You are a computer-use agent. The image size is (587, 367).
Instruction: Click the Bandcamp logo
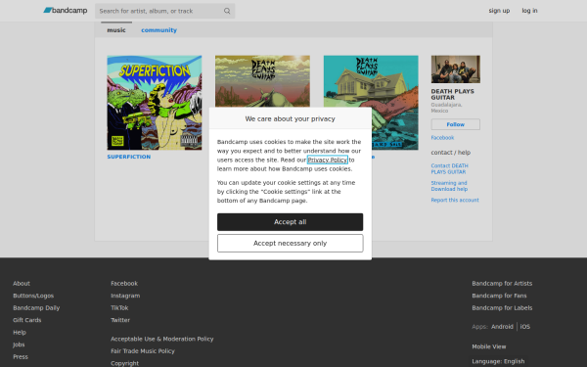66,11
